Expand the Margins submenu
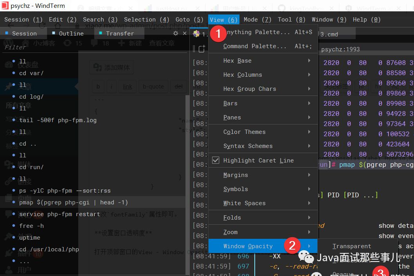The height and width of the screenshot is (276, 414). (263, 175)
